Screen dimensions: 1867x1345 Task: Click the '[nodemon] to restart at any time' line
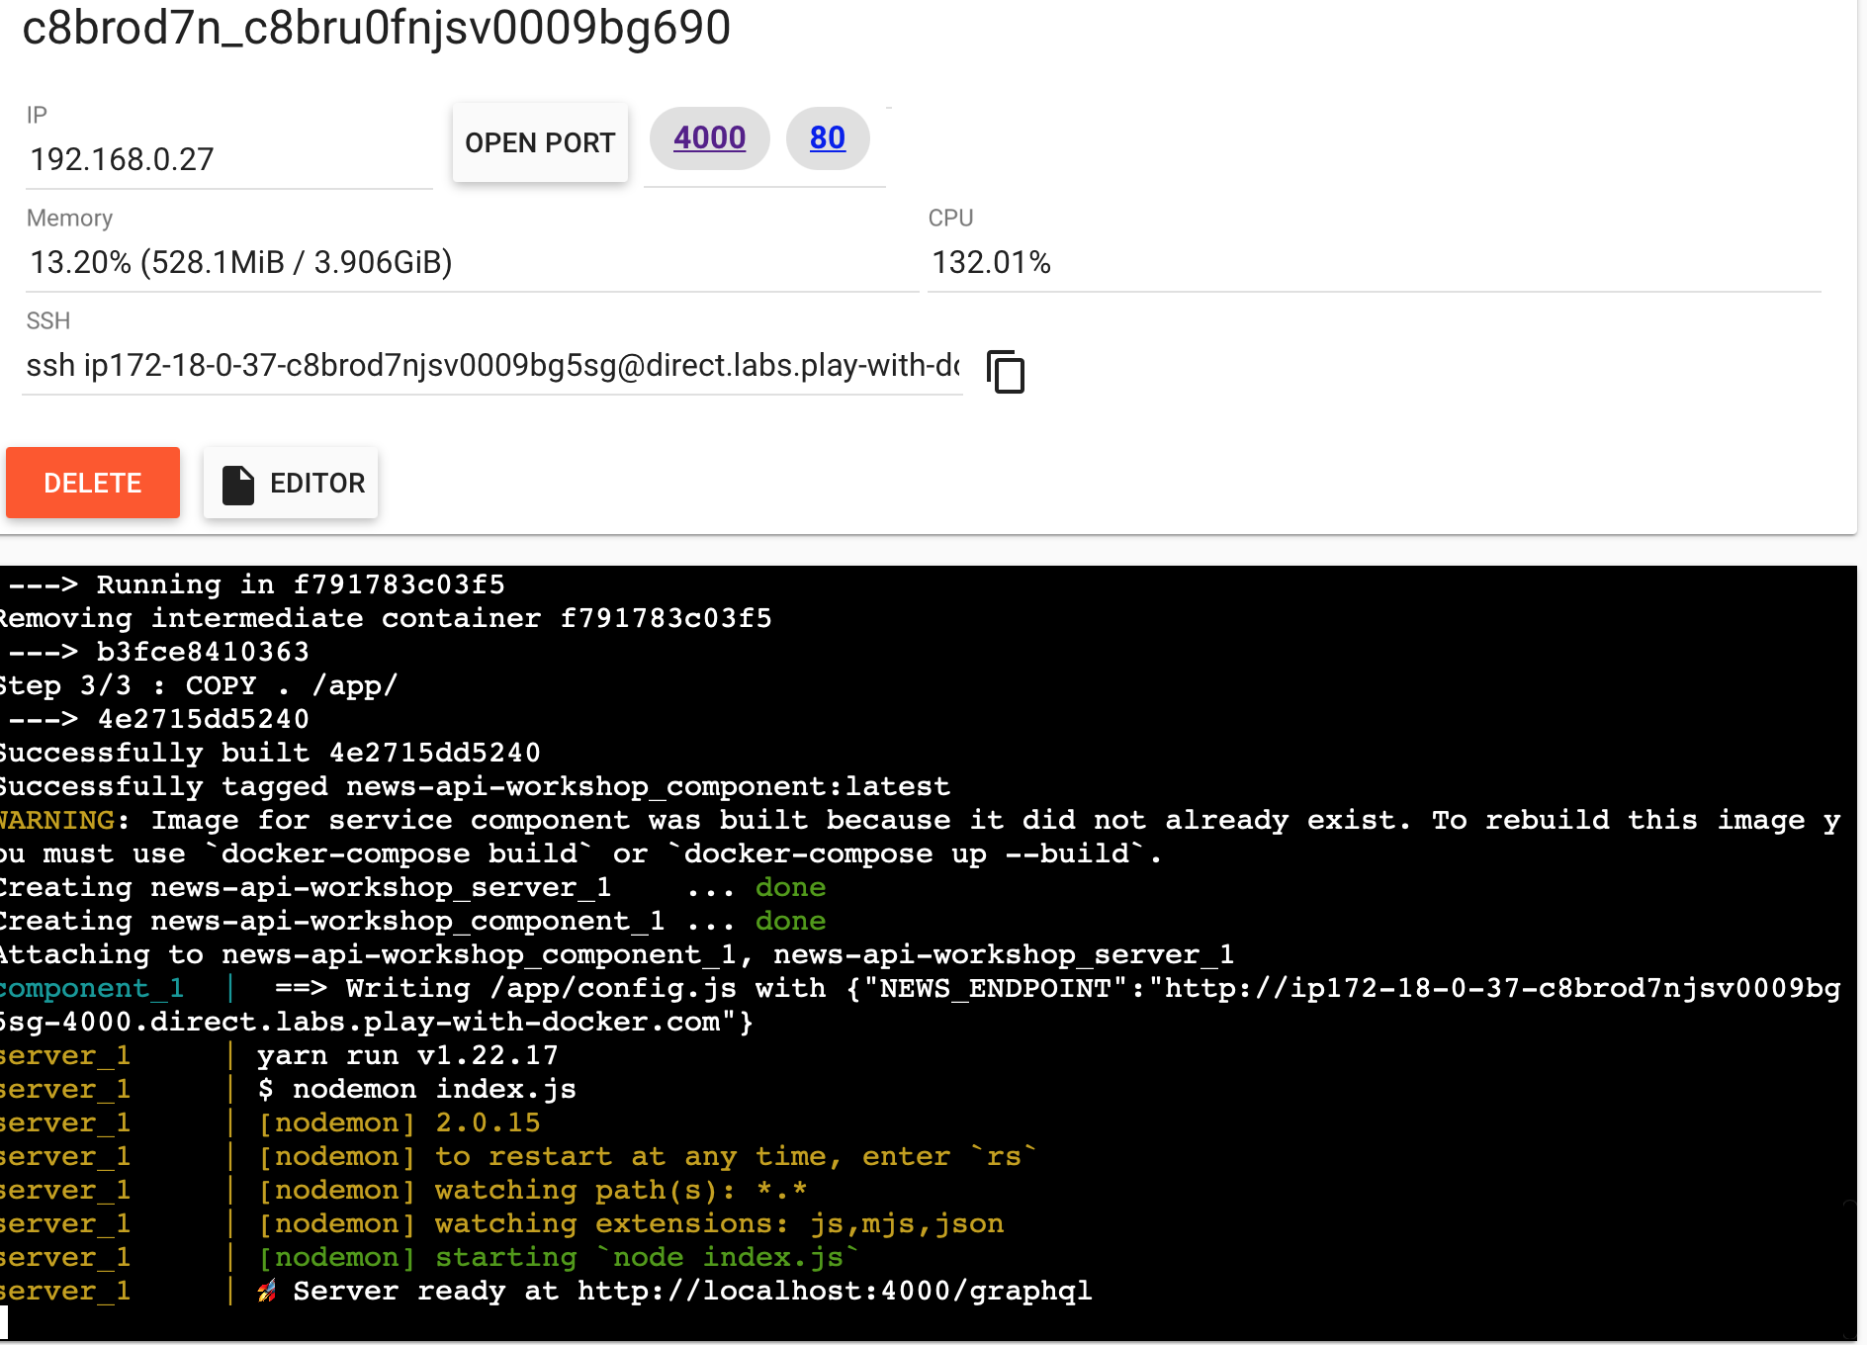(x=648, y=1156)
